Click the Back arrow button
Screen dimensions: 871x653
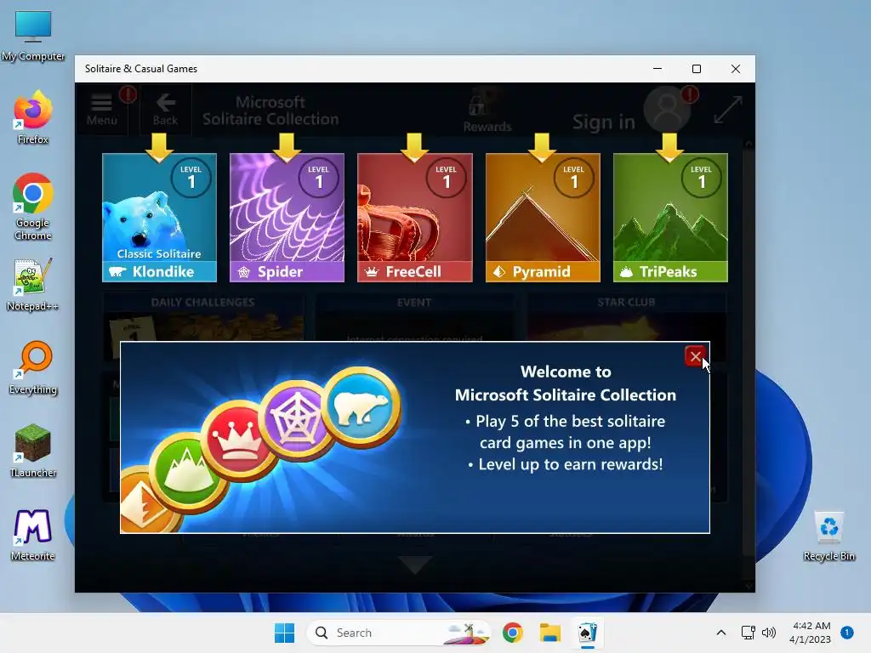coord(166,110)
